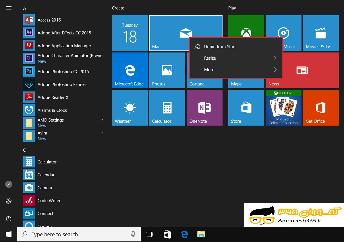Open Microsoft Solitaire Collection tile
The width and height of the screenshot is (344, 242).
pos(283,108)
